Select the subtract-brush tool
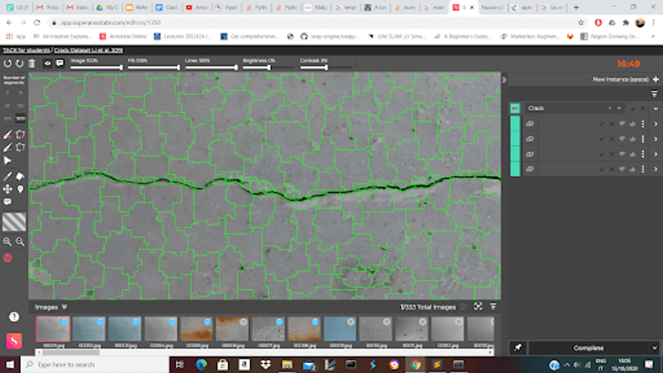Viewport: 663px width, 373px height. point(8,148)
